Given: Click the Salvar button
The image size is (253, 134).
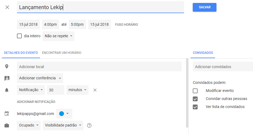Looking at the screenshot, I should coord(204,7).
